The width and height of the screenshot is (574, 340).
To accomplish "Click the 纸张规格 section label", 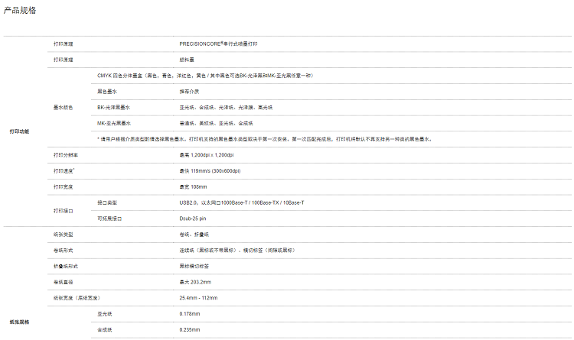I will pos(19,322).
